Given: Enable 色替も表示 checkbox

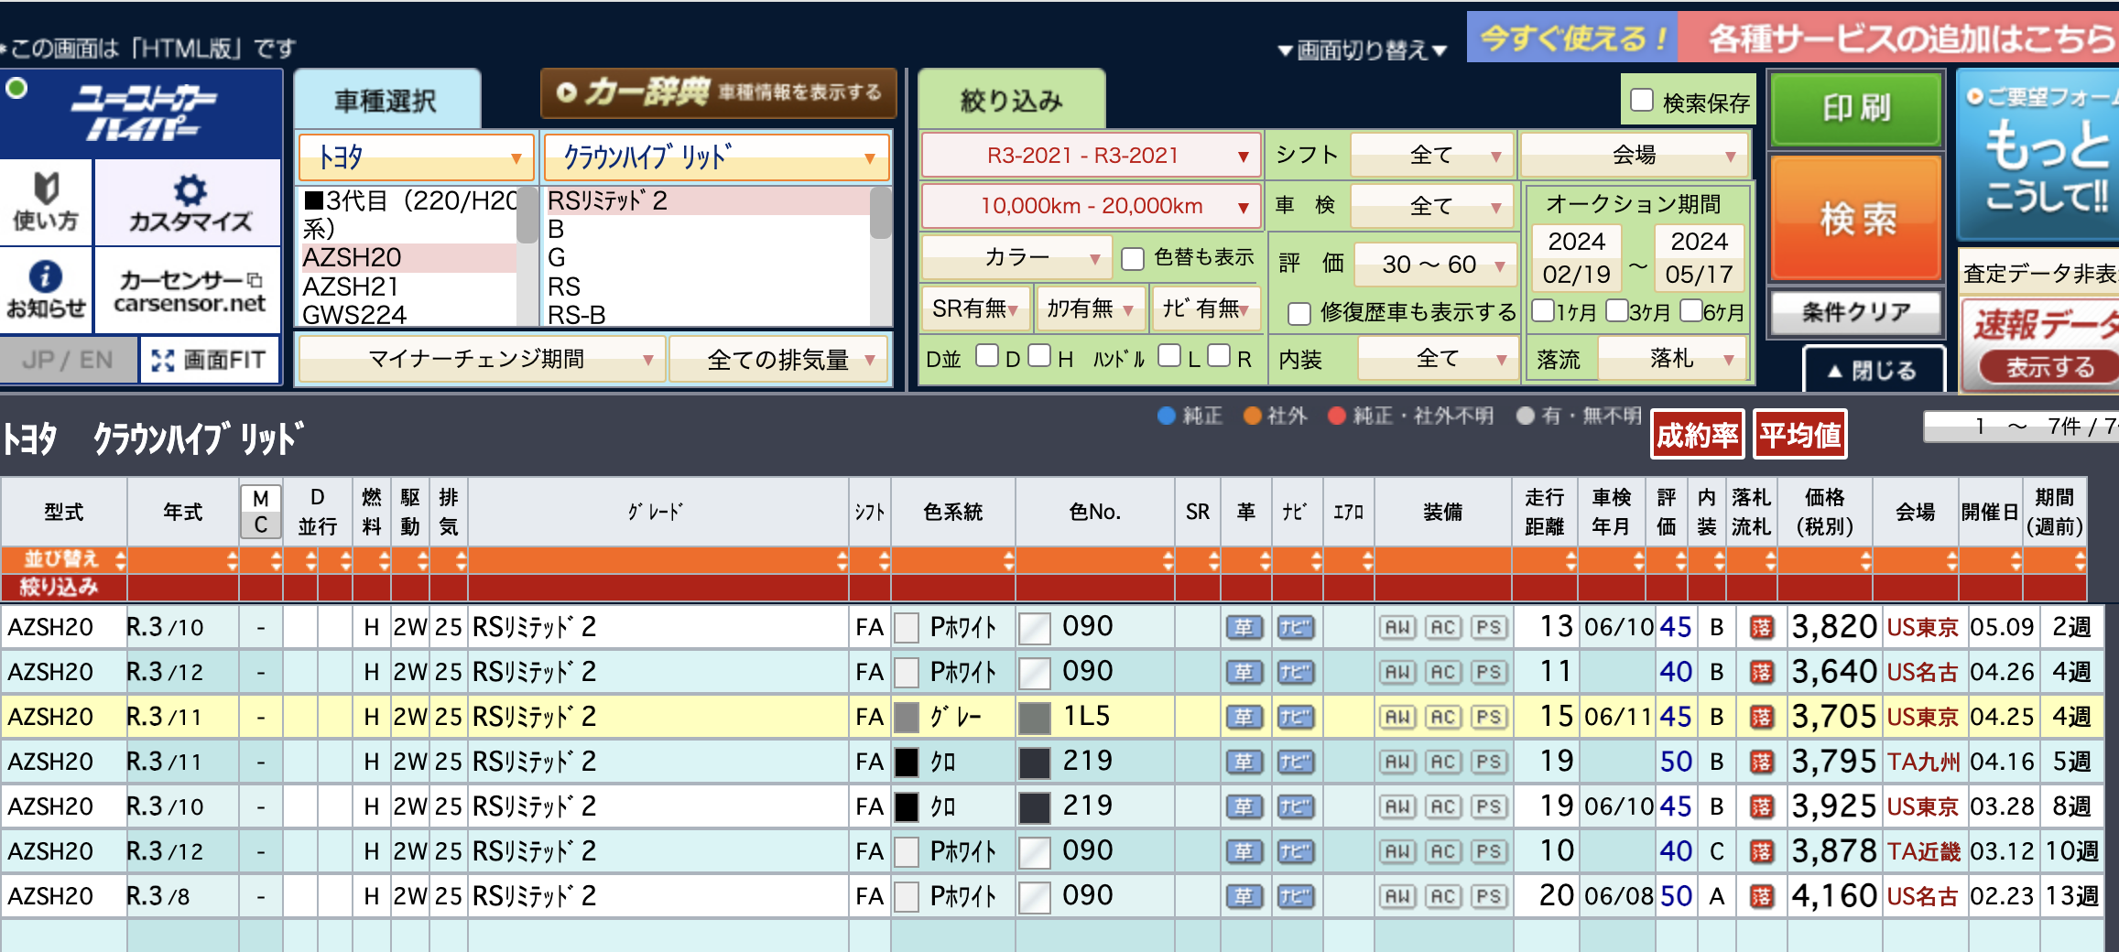Looking at the screenshot, I should point(1133,259).
